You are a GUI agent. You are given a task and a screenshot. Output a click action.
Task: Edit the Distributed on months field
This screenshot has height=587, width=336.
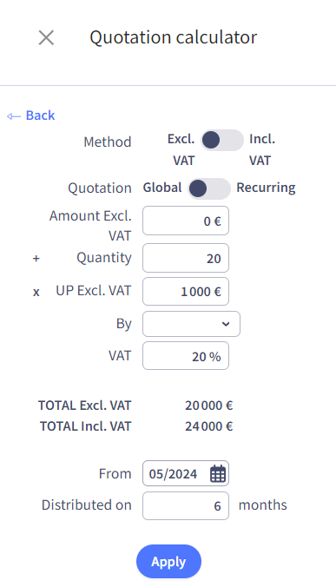pyautogui.click(x=186, y=505)
